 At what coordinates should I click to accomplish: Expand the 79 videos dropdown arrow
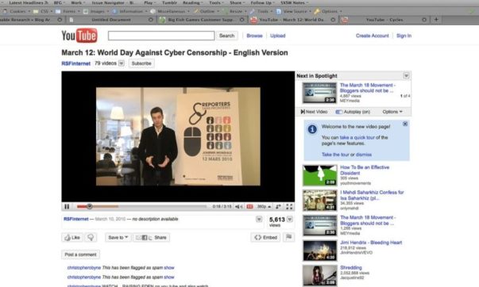[x=122, y=63]
